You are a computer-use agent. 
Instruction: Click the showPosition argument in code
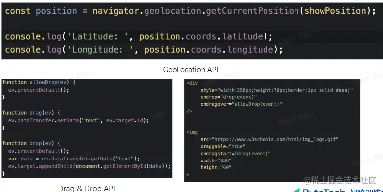[335, 11]
